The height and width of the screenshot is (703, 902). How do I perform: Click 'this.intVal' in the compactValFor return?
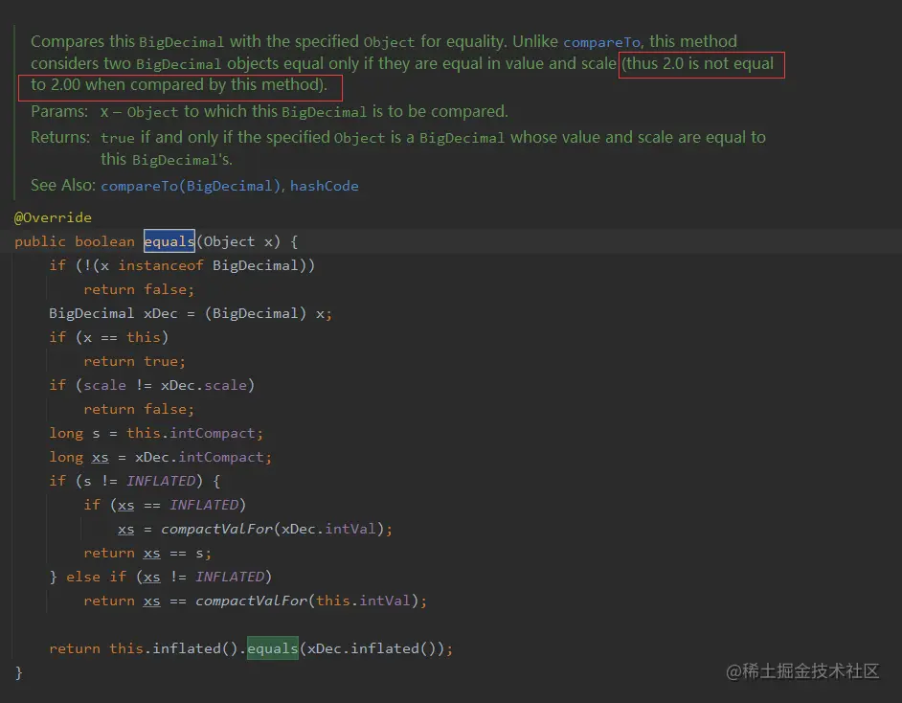363,601
